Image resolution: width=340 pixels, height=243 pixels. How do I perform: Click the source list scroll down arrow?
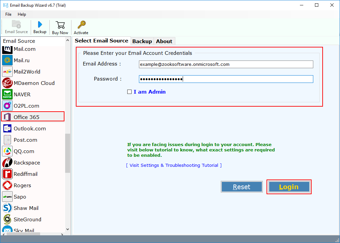click(x=68, y=229)
